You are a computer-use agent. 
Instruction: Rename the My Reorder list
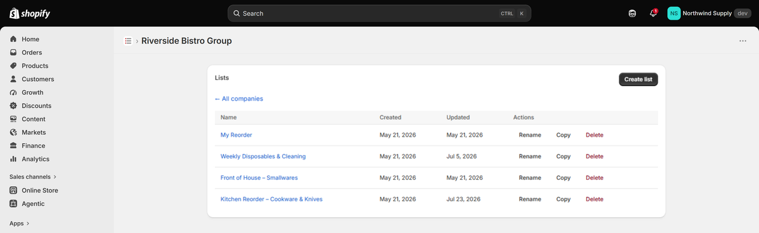(x=530, y=135)
